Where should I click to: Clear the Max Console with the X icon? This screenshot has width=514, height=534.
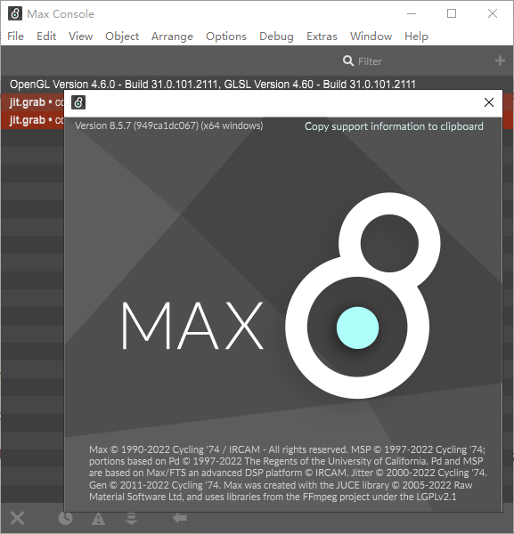[x=17, y=518]
